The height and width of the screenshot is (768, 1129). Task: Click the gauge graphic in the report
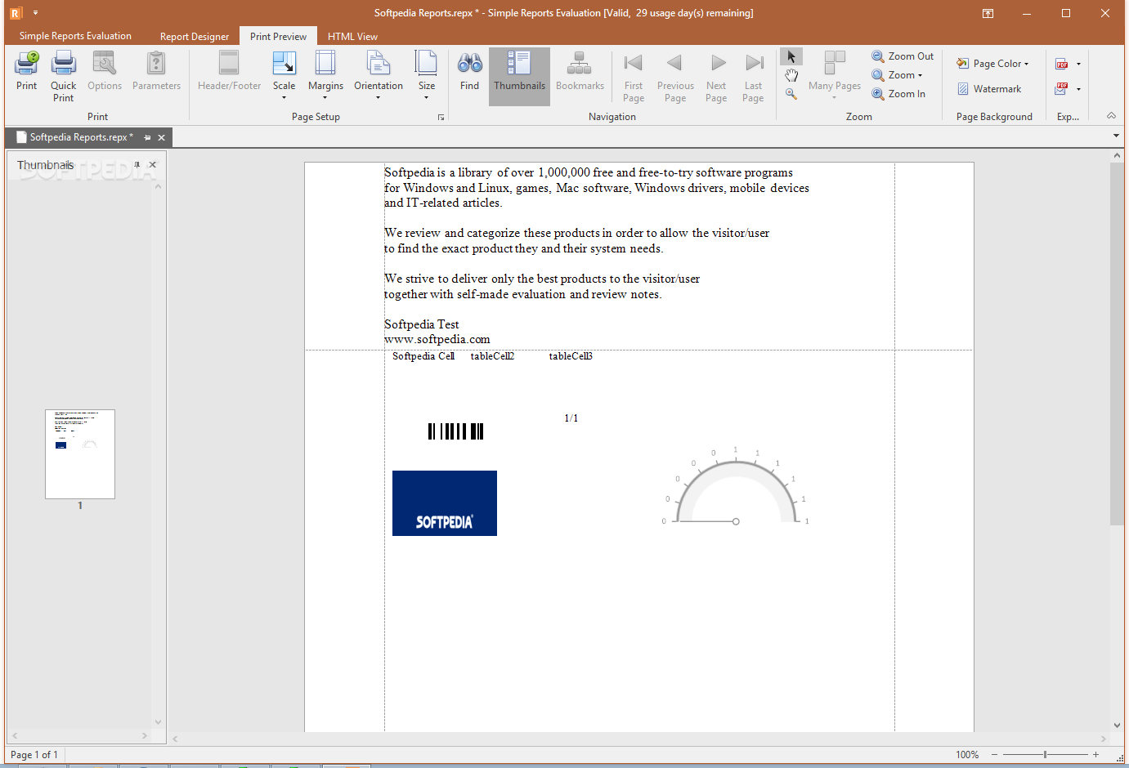pyautogui.click(x=736, y=486)
